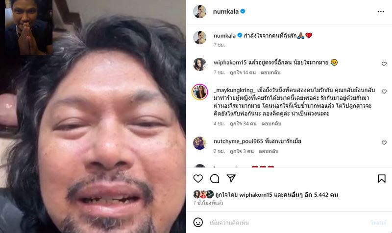
Task: Open the three-dot more options menu
Action: click(x=381, y=11)
